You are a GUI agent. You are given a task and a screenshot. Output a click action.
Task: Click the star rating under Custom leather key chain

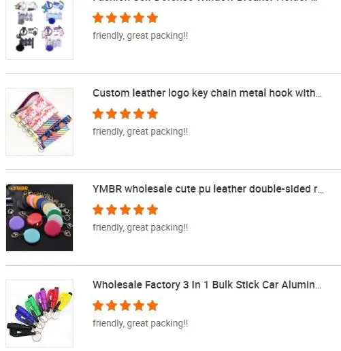click(125, 114)
